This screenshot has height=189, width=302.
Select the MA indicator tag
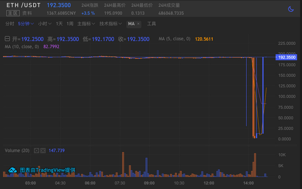[131, 24]
